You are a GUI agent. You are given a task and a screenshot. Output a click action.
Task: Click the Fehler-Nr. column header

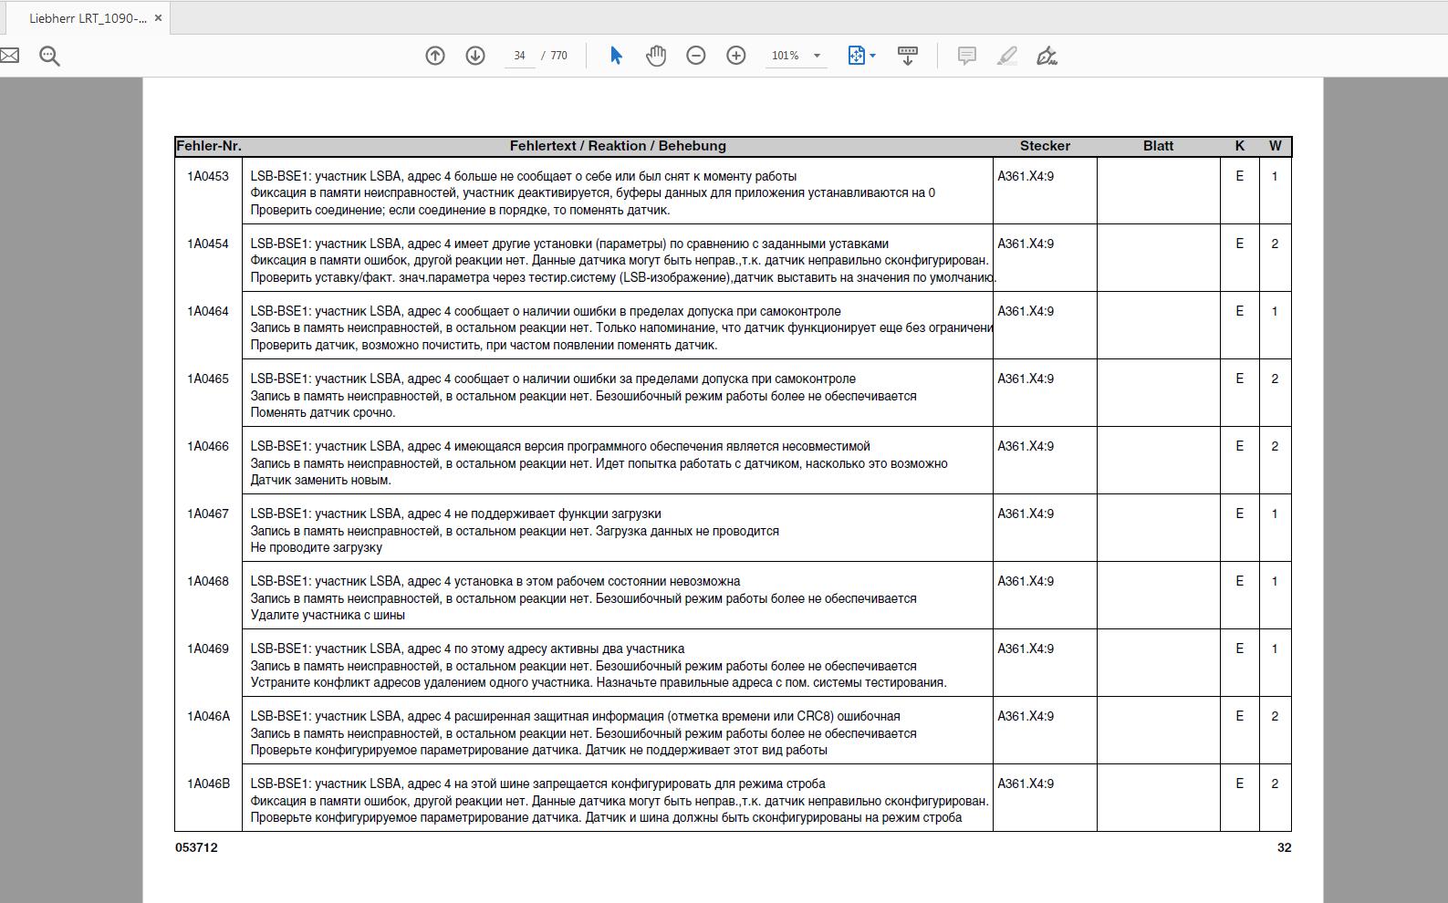point(209,146)
